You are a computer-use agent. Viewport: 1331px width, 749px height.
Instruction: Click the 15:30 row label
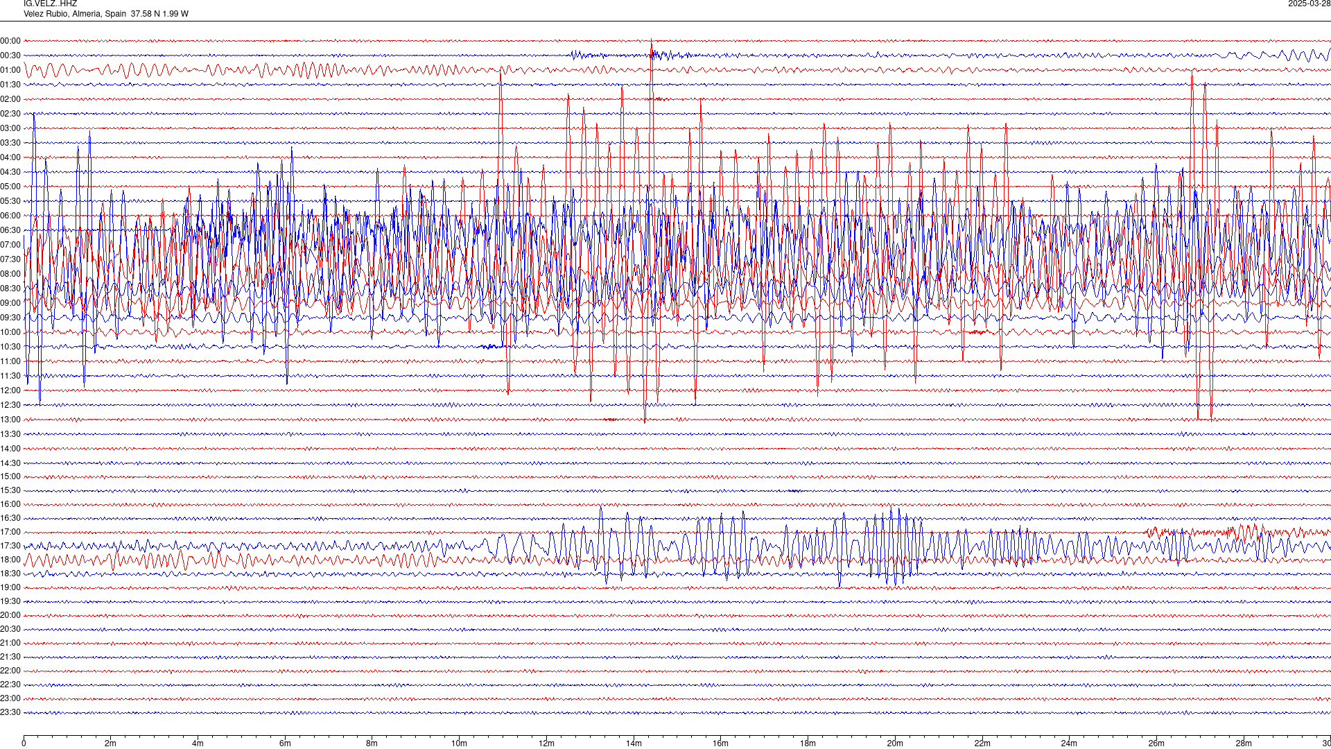point(10,490)
